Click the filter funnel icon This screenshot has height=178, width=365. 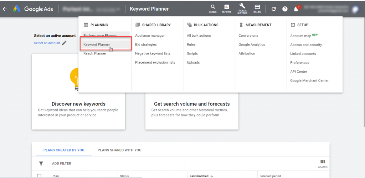pyautogui.click(x=41, y=164)
